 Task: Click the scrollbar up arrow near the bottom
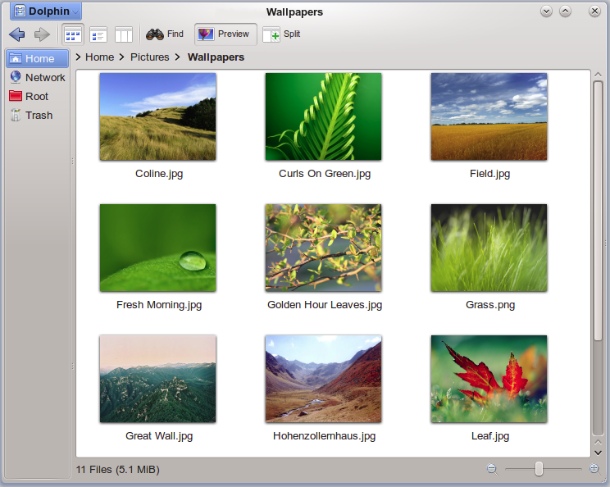pyautogui.click(x=598, y=443)
